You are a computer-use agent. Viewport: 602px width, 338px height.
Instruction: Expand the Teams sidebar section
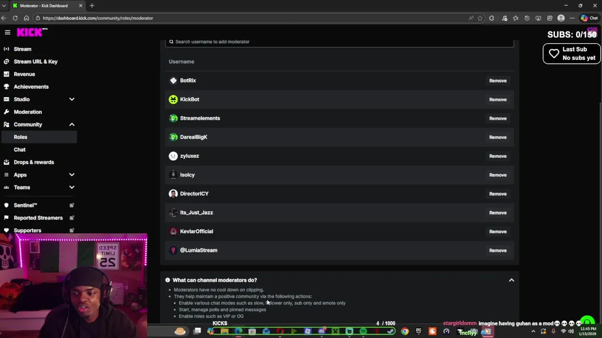71,187
